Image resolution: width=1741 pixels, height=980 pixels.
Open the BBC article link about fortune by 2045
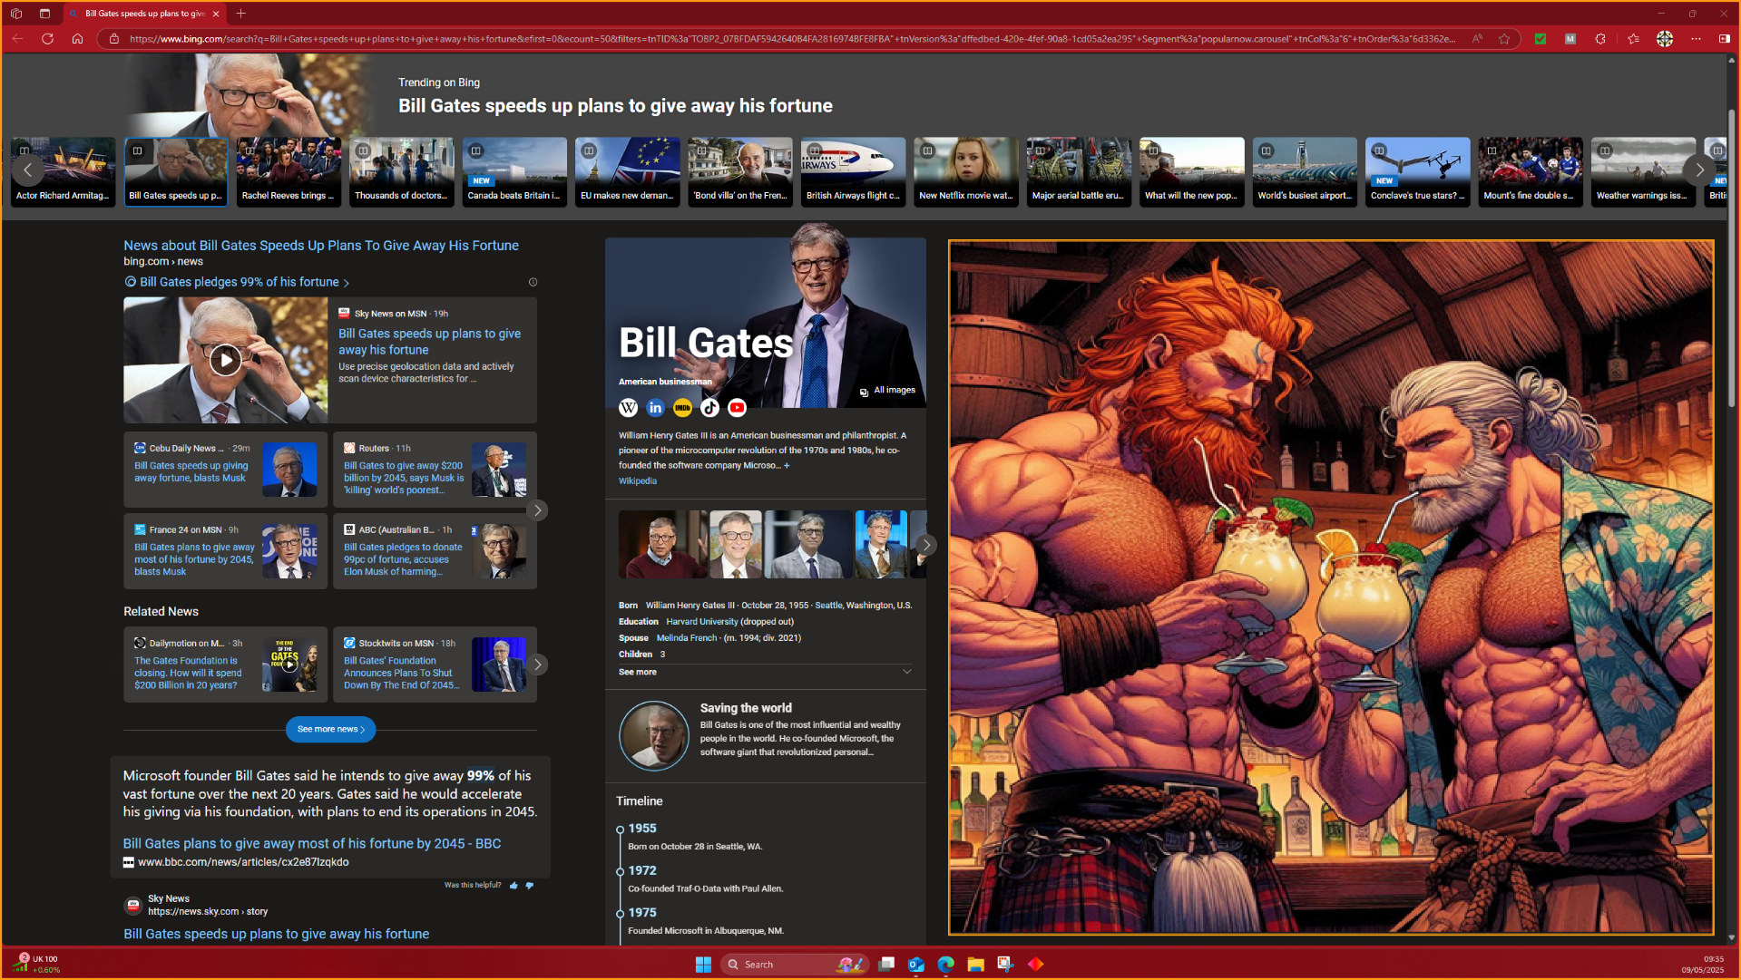coord(312,843)
